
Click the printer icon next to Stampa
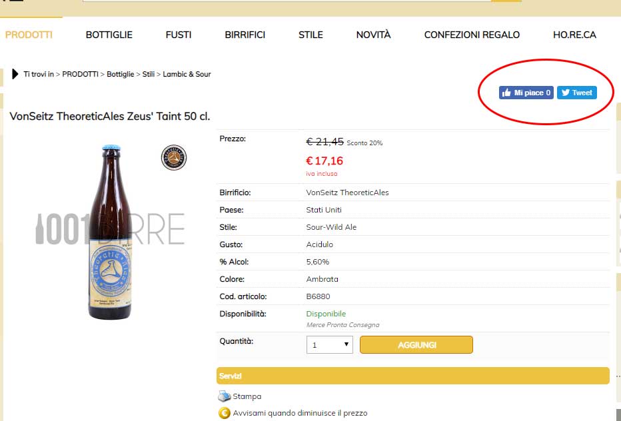224,396
